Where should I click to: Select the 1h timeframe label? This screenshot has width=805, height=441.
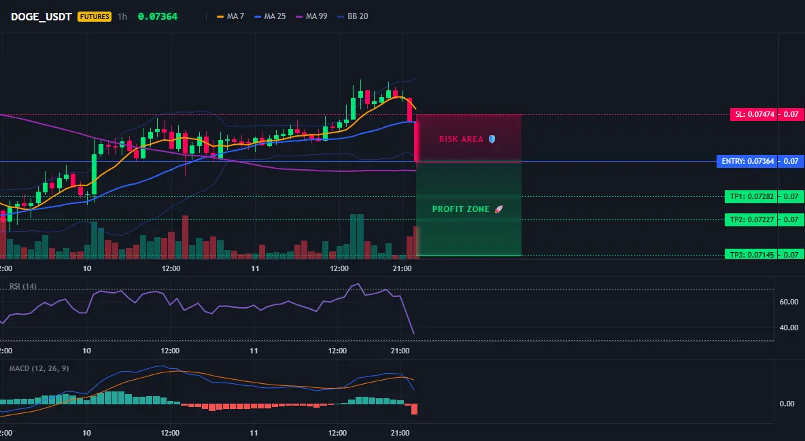tap(122, 16)
